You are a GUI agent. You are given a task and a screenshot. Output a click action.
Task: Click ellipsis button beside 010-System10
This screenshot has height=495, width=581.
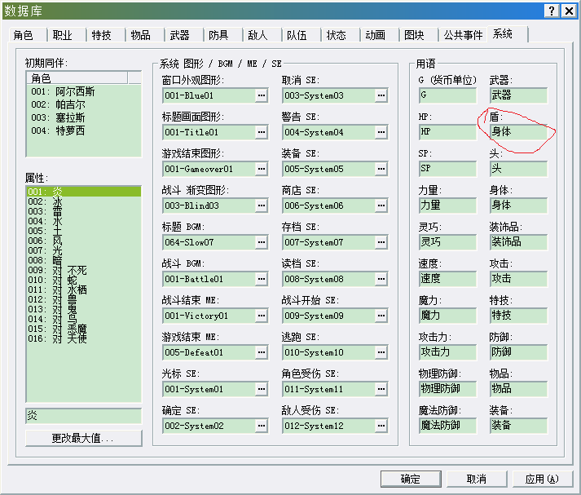coord(381,352)
